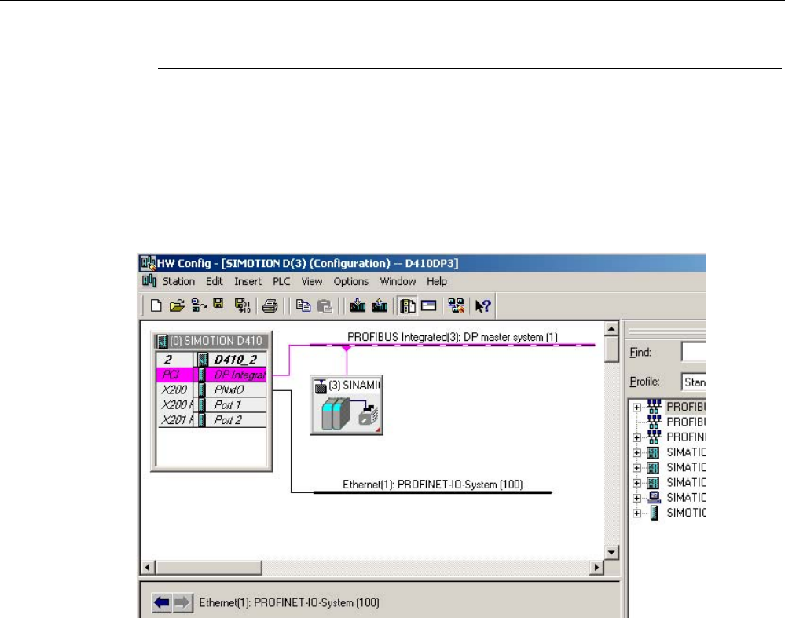The image size is (785, 618).
Task: Expand the first SIMATIC catalog node
Action: click(636, 453)
